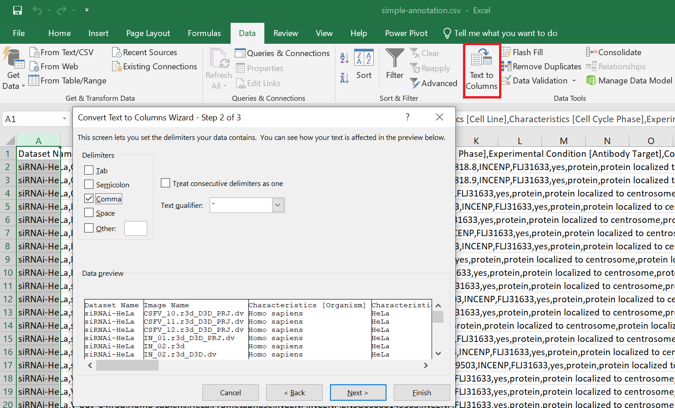Click the Other delimiter text box
The image size is (675, 408).
pos(136,228)
